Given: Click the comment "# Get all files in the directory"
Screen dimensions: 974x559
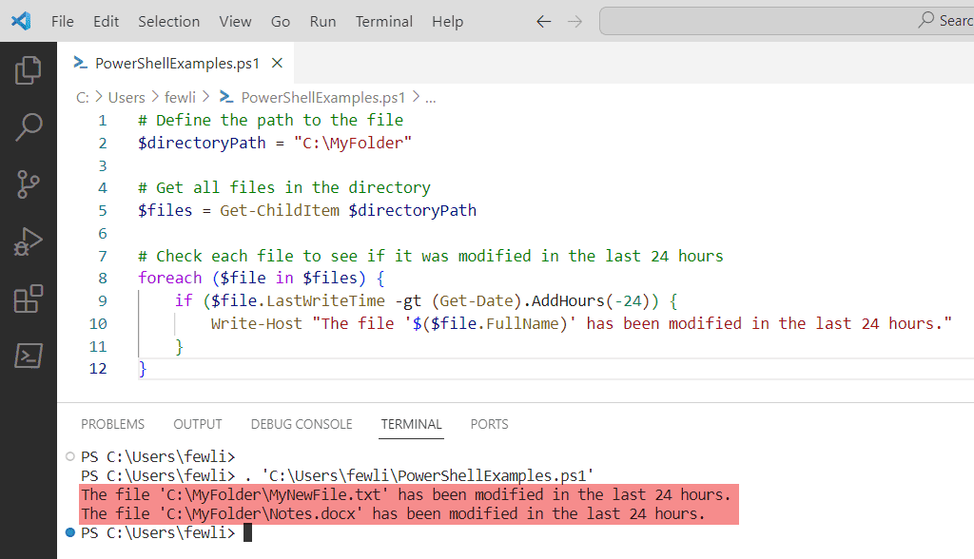Looking at the screenshot, I should point(284,187).
